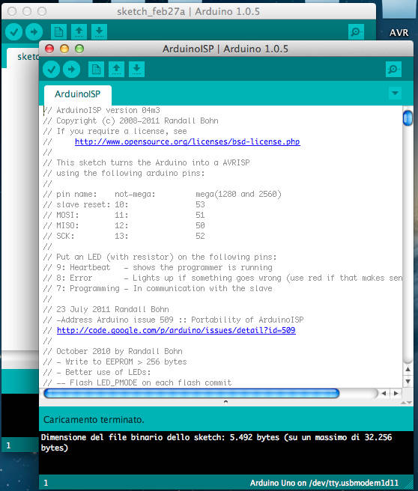418x491 pixels.
Task: Open Serial Monitor in sketch_feb27a window
Action: tap(356, 31)
